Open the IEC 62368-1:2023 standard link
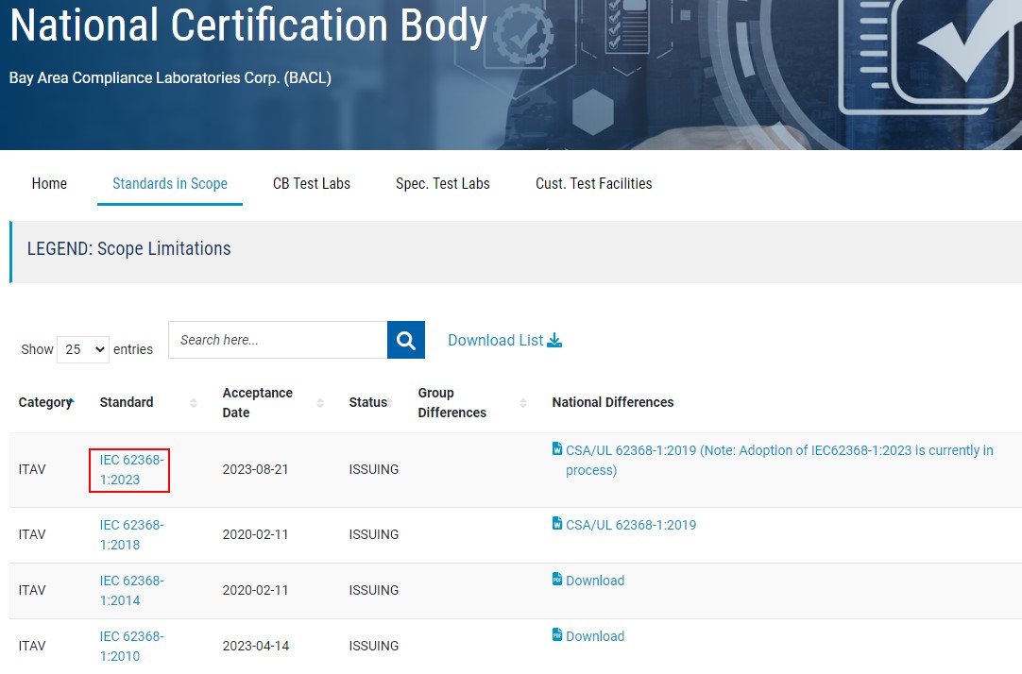 tap(132, 469)
